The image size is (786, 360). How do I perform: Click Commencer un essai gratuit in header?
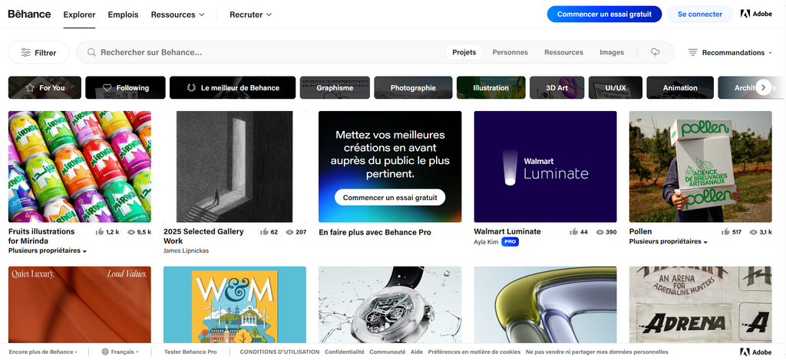[x=605, y=14]
